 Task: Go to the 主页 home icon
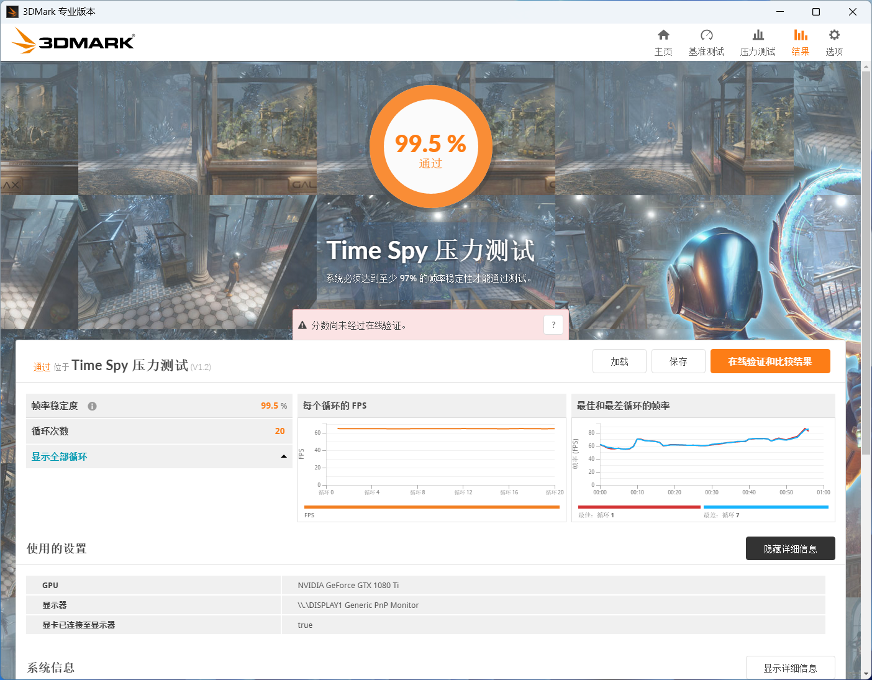(663, 35)
